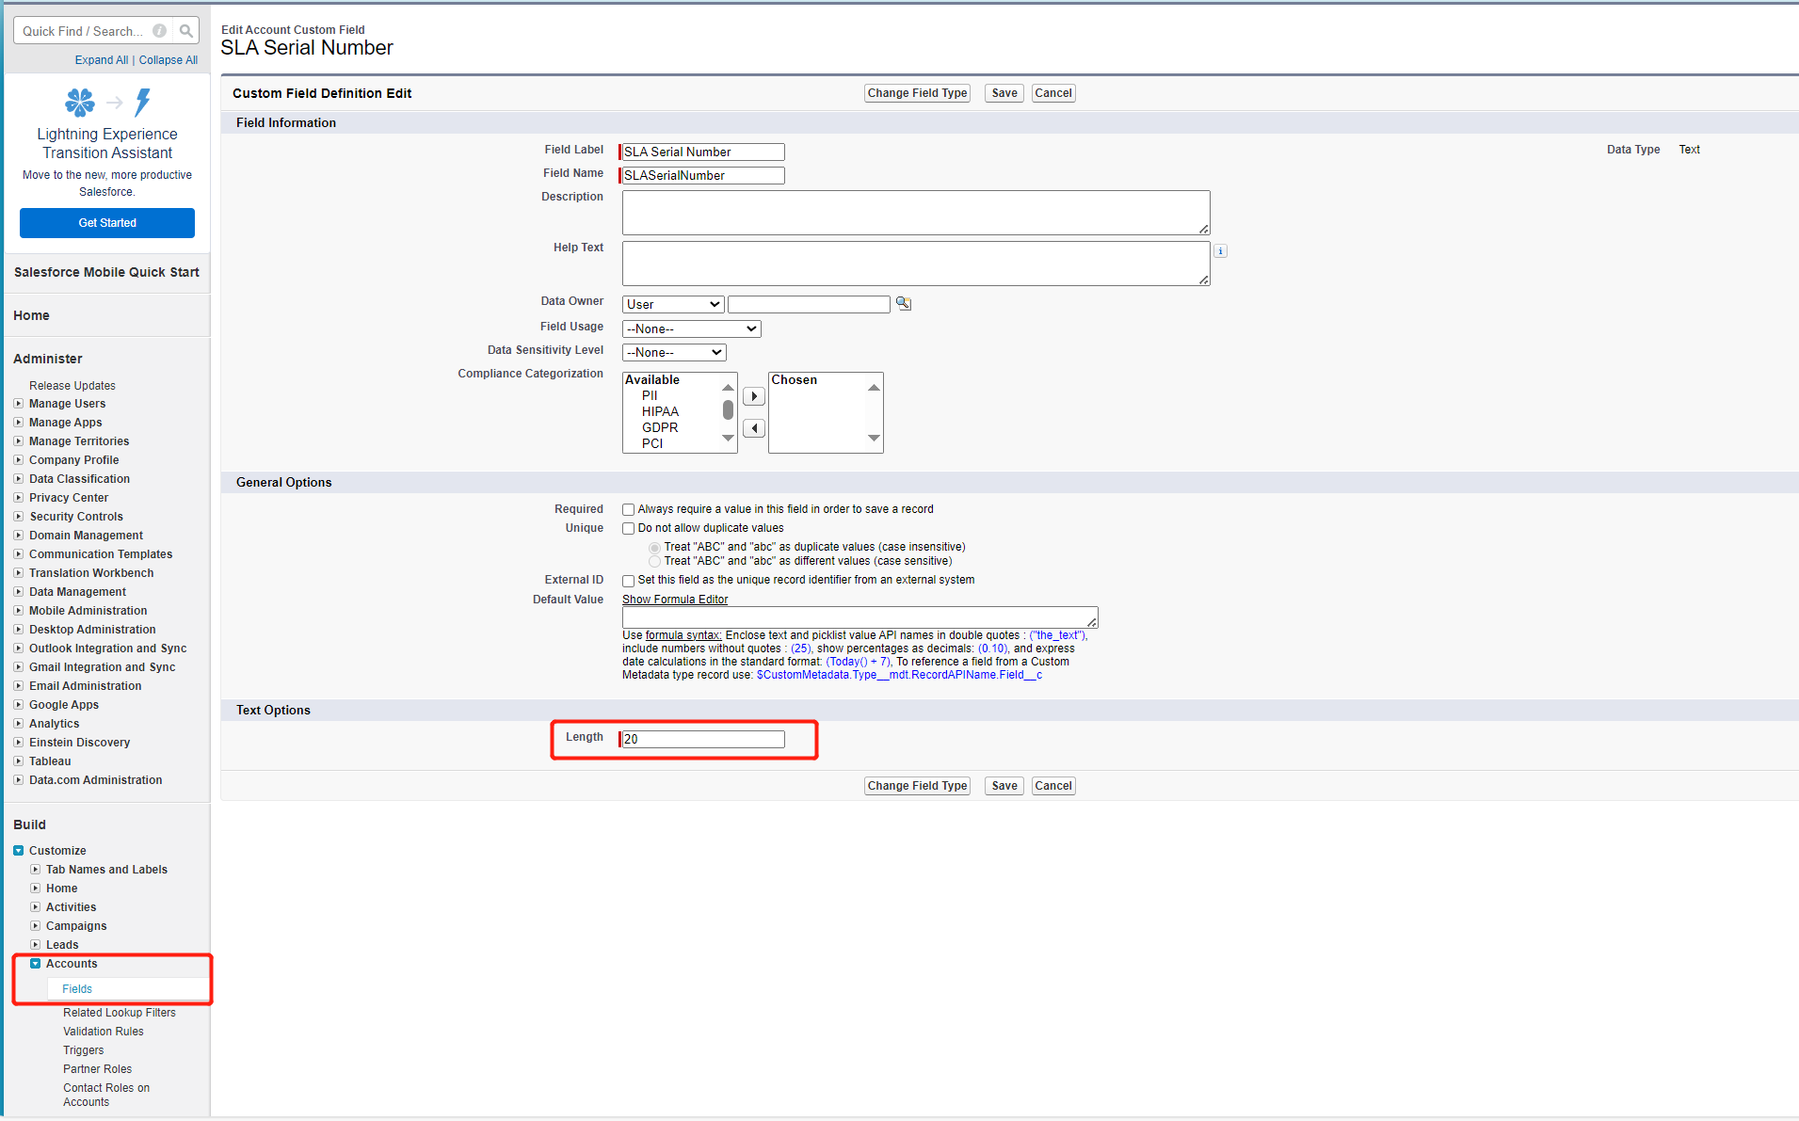Screen dimensions: 1799x1121
Task: Open the Data Owner lookup magnifier
Action: click(903, 303)
